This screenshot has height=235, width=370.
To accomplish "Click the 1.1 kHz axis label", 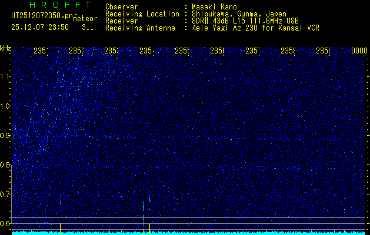I will pos(5,77).
